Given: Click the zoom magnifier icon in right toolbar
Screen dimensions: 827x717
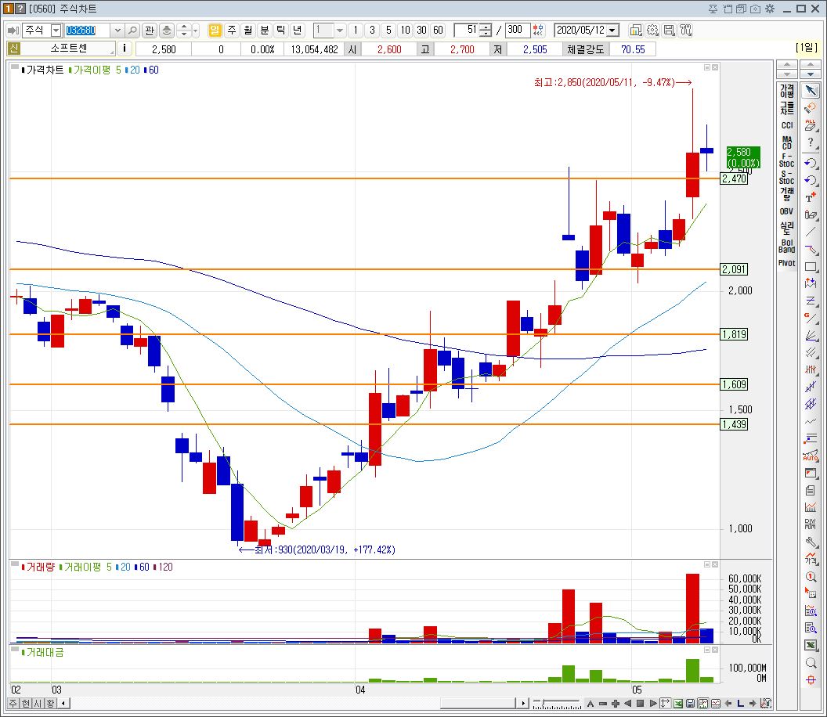Looking at the screenshot, I should pos(811,663).
